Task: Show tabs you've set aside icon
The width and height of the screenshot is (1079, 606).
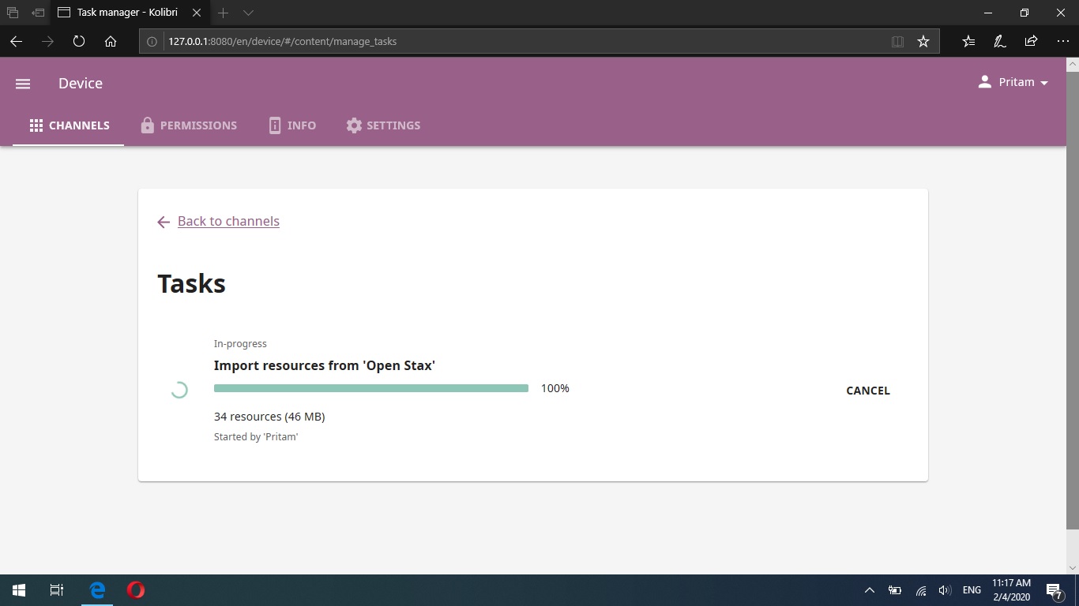Action: [13, 13]
